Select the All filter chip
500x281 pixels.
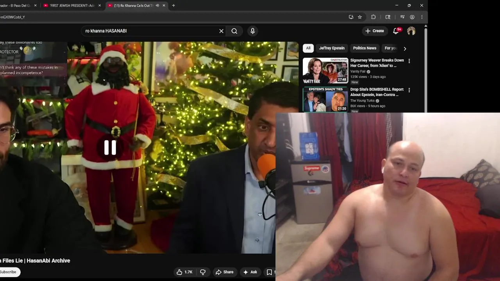(308, 48)
